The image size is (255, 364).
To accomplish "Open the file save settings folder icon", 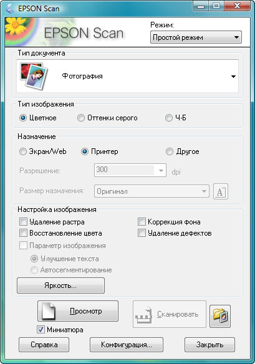I will pyautogui.click(x=220, y=316).
